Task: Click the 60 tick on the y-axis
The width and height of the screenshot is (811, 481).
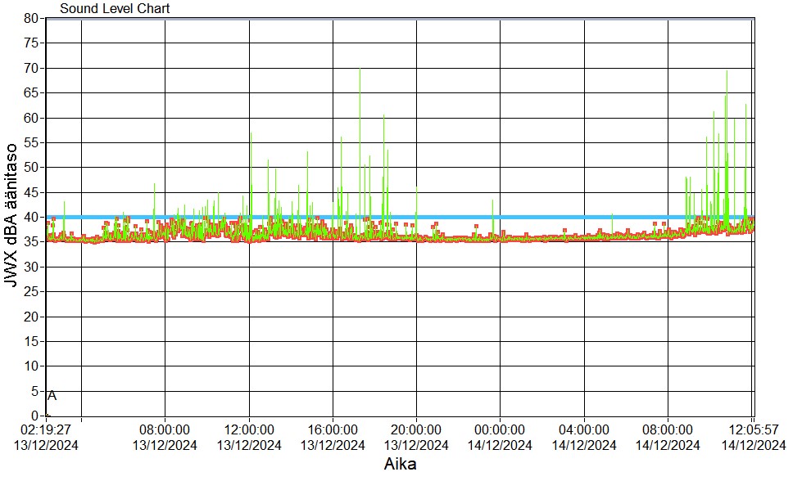Action: point(32,118)
